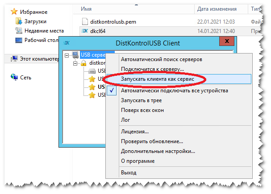The width and height of the screenshot is (271, 194).
Task: Click the star icon beside the bold US row
Action: tap(92, 87)
